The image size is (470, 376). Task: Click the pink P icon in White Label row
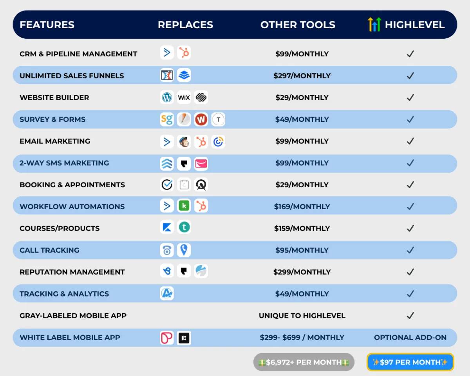(x=167, y=338)
